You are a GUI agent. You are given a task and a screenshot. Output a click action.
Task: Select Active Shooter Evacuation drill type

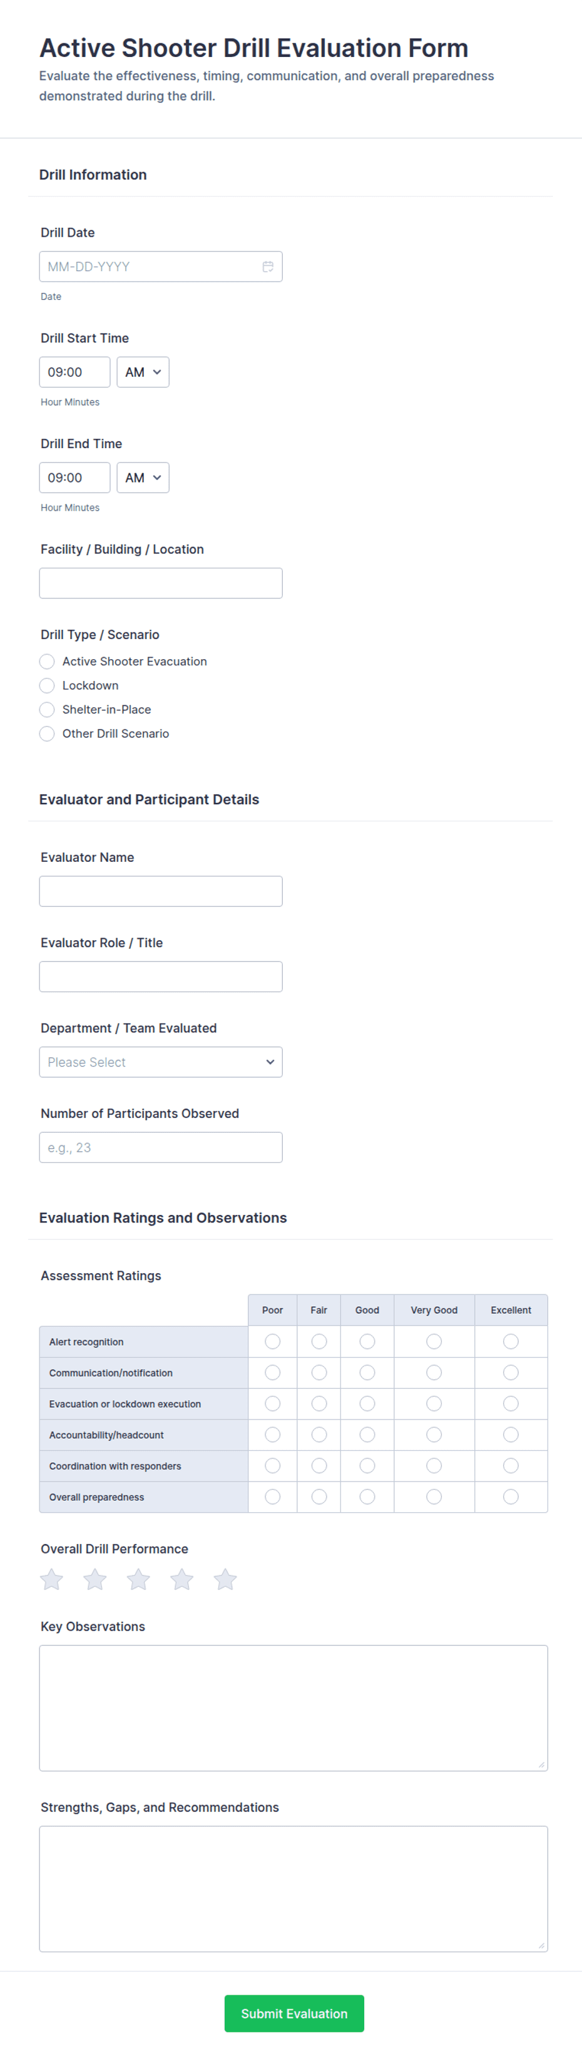(x=47, y=662)
